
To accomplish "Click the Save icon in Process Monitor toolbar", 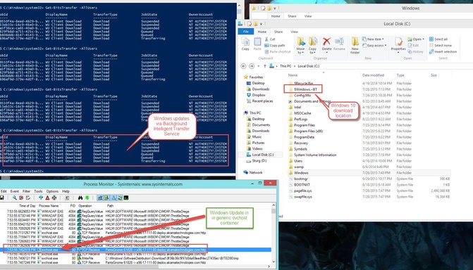I will tap(2, 198).
